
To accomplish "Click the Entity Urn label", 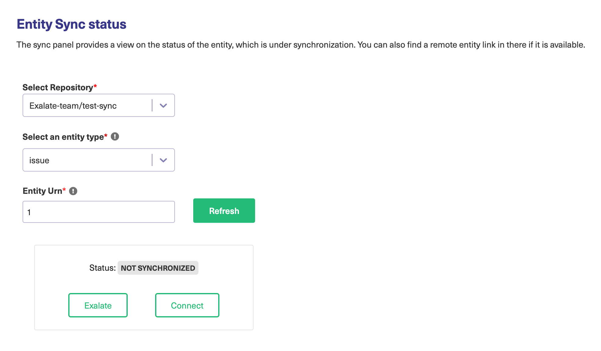I will (x=42, y=191).
